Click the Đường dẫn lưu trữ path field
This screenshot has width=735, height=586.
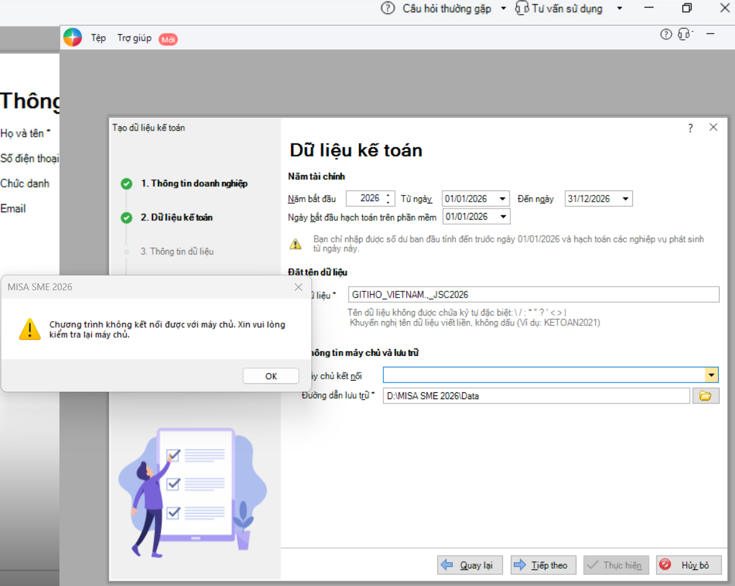point(536,396)
